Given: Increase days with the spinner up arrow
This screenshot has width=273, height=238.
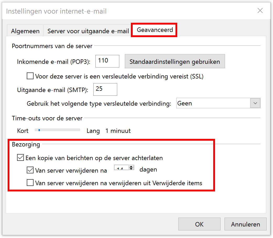Looking at the screenshot, I should [x=132, y=166].
